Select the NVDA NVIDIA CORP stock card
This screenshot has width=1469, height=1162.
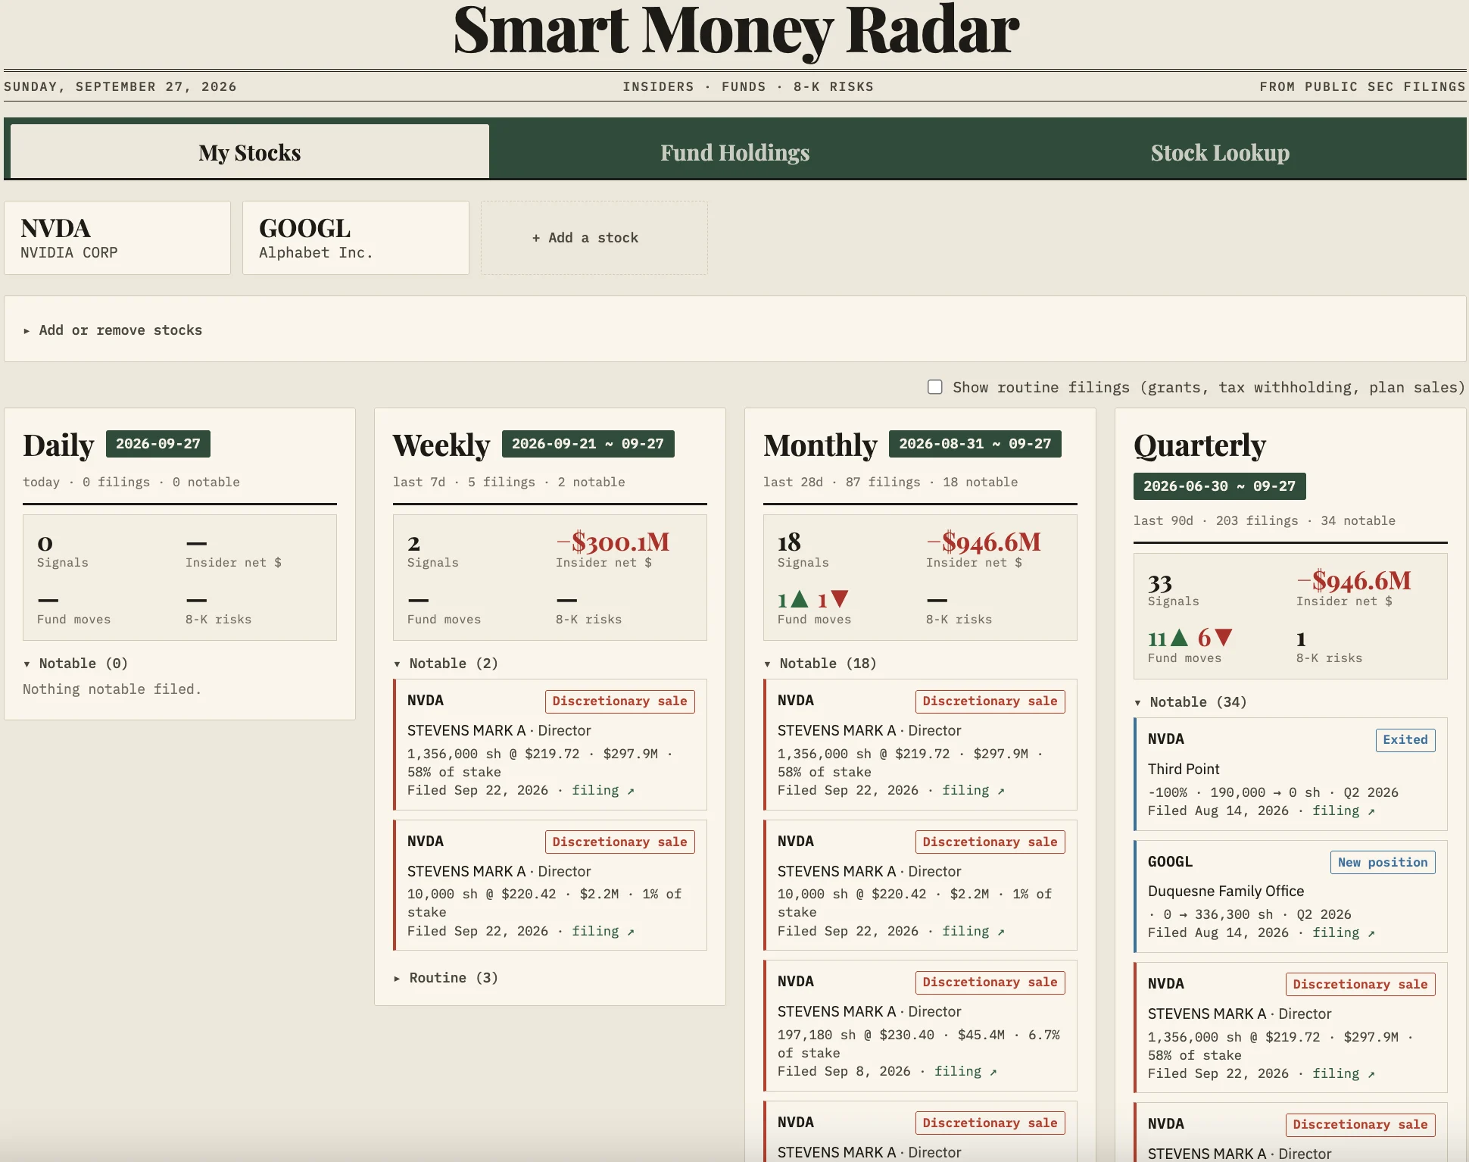coord(117,238)
